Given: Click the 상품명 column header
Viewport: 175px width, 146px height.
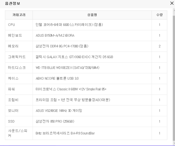Looking at the screenshot, I should pyautogui.click(x=92, y=15).
